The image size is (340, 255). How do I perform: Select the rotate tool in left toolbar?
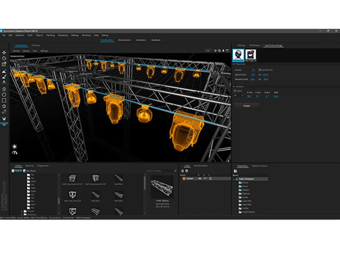pos(4,58)
